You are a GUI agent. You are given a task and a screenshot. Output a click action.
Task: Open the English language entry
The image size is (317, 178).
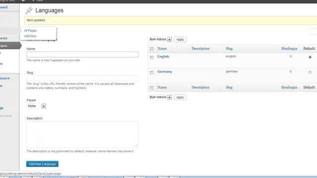pos(163,56)
